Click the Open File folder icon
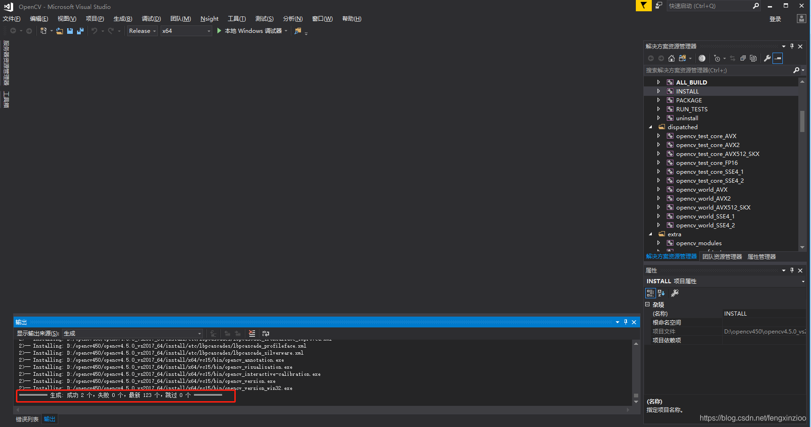This screenshot has width=811, height=427. (x=60, y=31)
